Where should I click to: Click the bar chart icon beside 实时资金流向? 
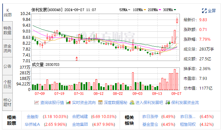pos(68,102)
